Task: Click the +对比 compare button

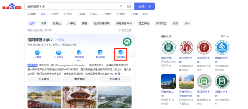Action: [60, 40]
